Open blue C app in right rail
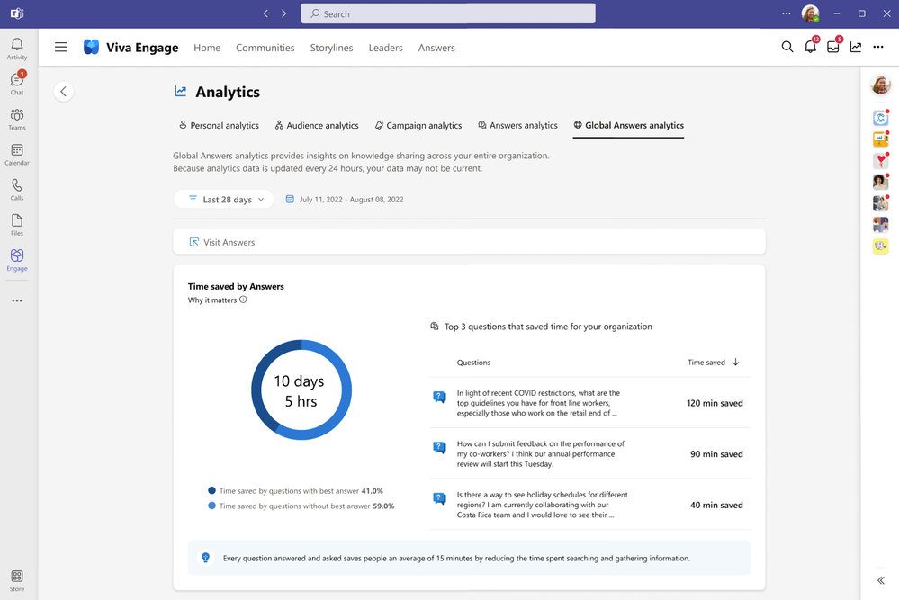Screen dimensions: 899x600 coord(880,118)
